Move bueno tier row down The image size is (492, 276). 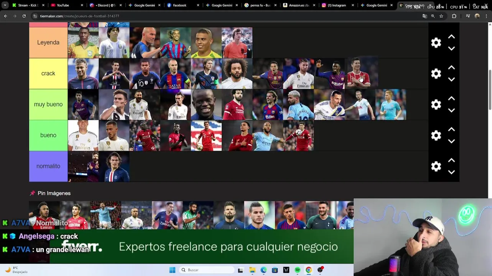click(x=451, y=141)
